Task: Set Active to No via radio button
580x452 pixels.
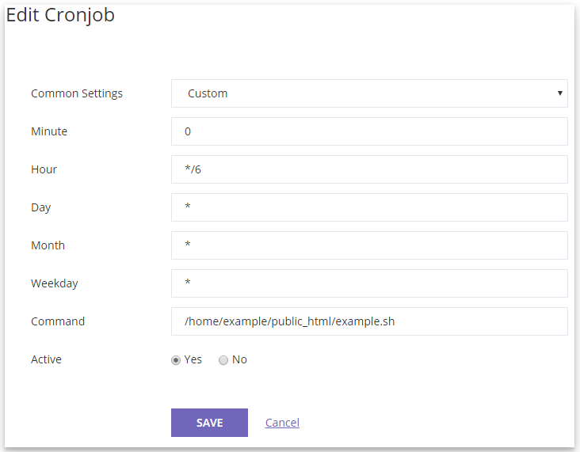Action: (223, 360)
